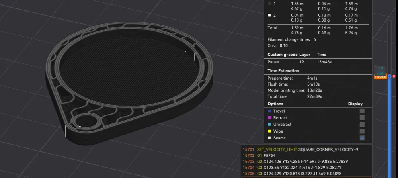Image resolution: width=398 pixels, height=178 pixels.
Task: Click the magenta Retract color square
Action: (x=269, y=118)
